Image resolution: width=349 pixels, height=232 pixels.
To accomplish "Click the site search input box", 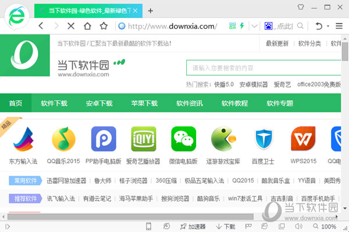I will coord(263,68).
